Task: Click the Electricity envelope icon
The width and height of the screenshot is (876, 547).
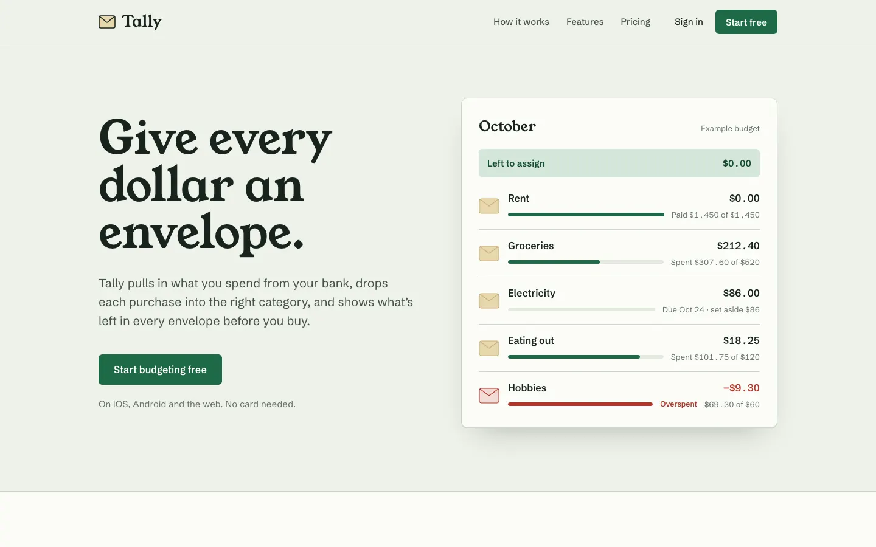Action: click(489, 301)
